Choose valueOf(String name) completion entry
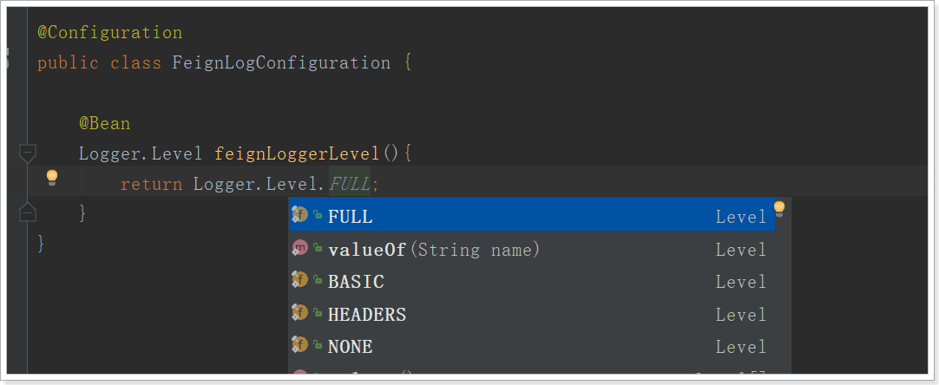This screenshot has height=385, width=939. click(434, 250)
